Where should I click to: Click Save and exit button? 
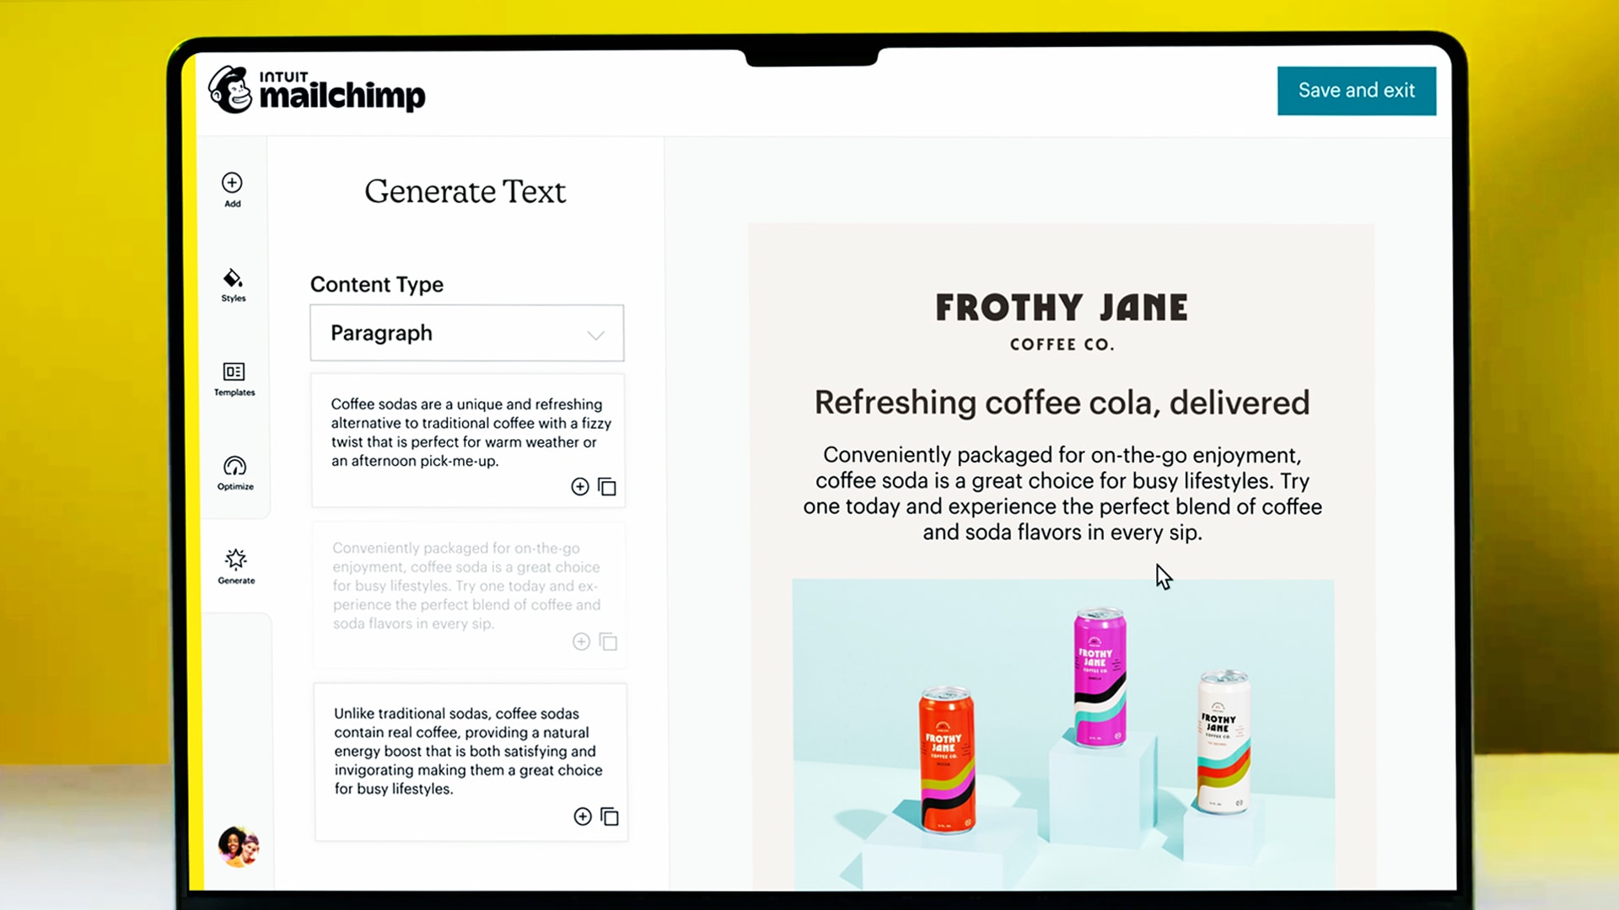(x=1357, y=90)
